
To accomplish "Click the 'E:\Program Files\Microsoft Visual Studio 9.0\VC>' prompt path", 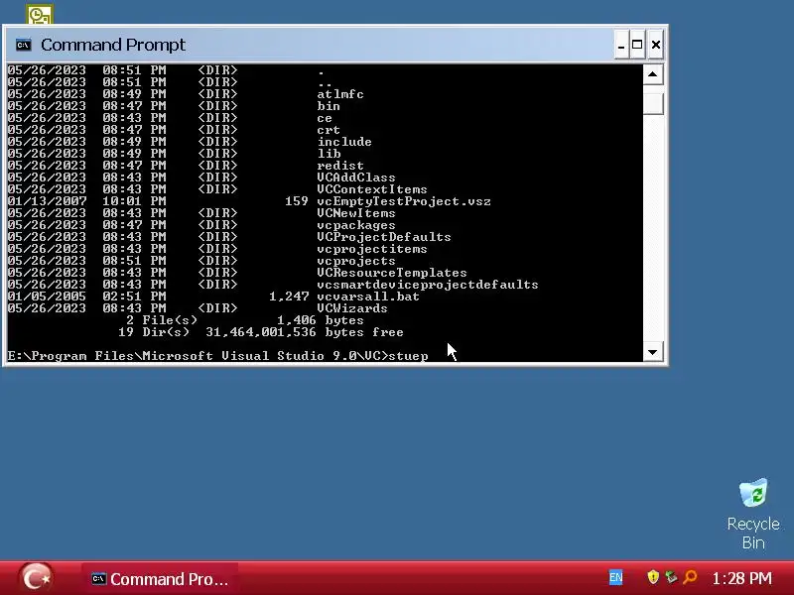I will pos(198,356).
